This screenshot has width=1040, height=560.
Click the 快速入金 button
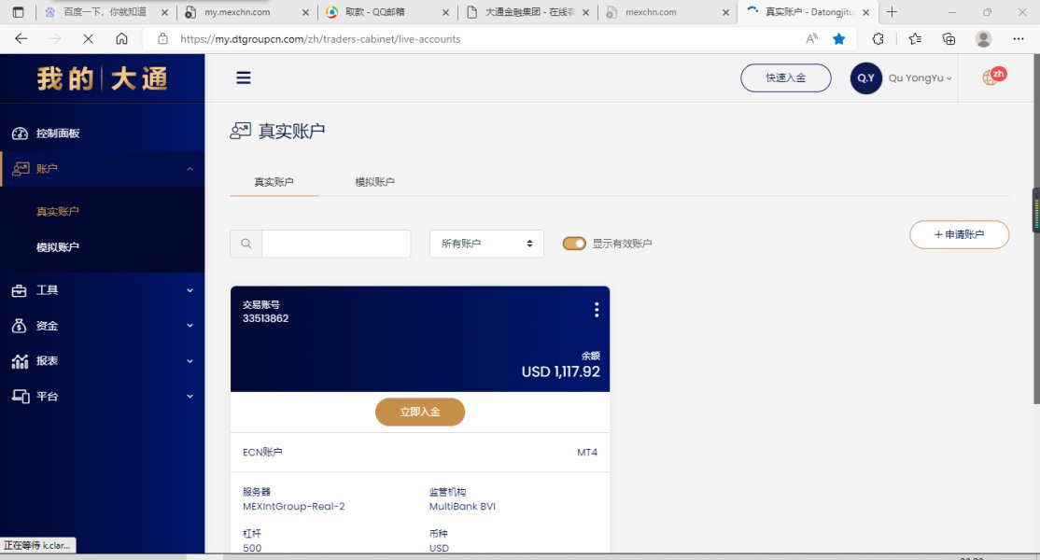(x=786, y=78)
